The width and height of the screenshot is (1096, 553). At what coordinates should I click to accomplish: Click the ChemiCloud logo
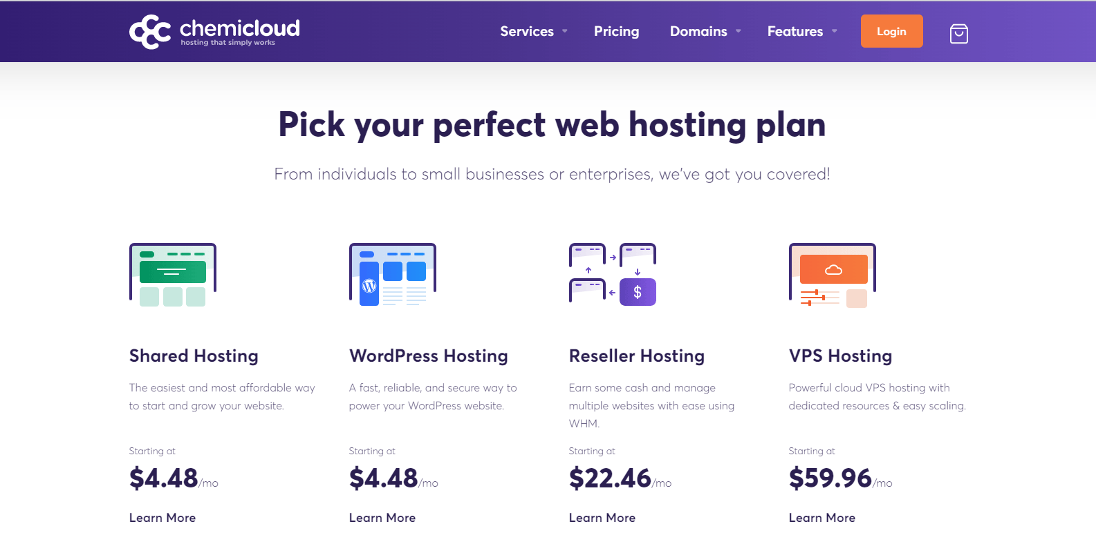[x=214, y=32]
